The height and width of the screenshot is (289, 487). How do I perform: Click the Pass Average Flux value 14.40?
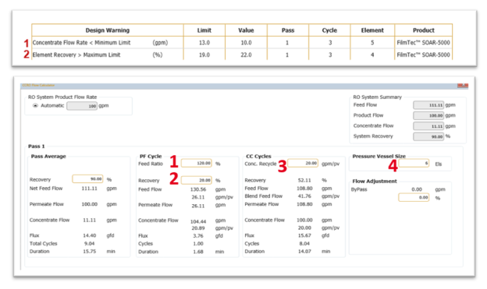click(90, 235)
